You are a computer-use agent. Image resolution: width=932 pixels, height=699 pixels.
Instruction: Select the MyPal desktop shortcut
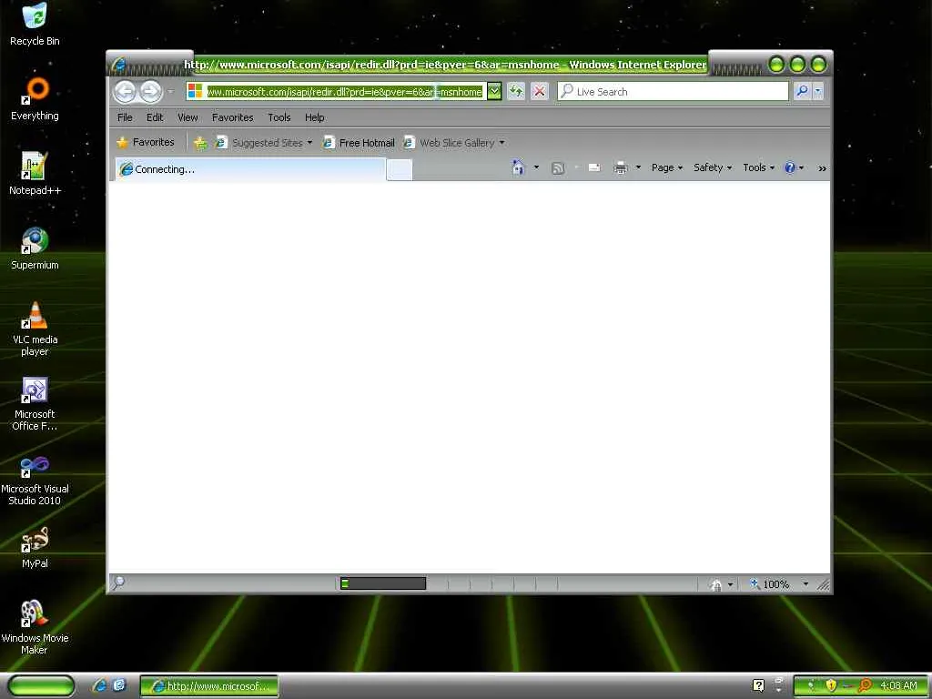[35, 547]
